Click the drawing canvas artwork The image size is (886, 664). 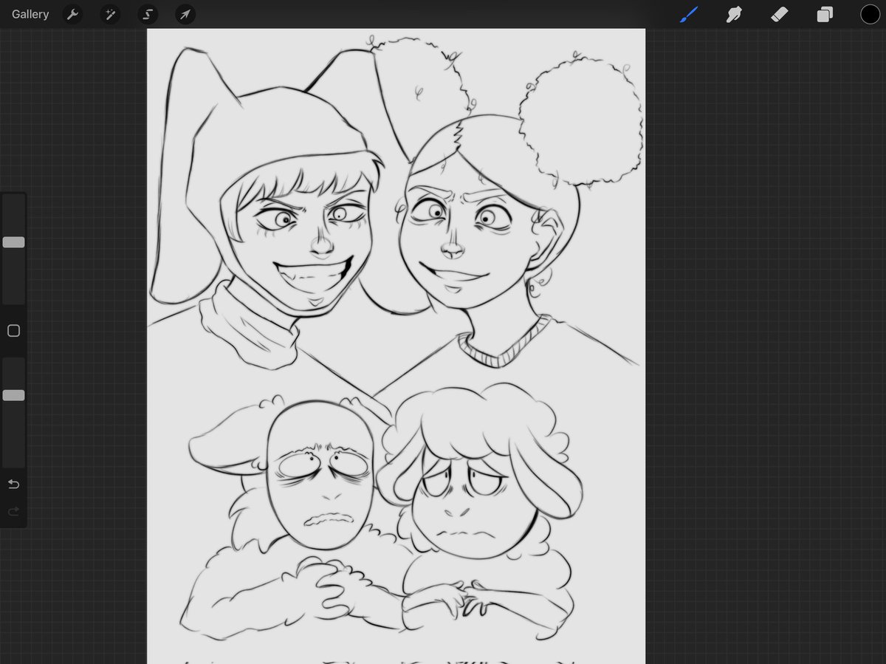click(x=396, y=346)
